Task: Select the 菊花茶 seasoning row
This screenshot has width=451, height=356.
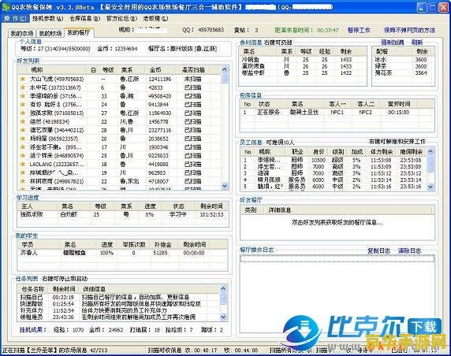Action: coord(403,73)
